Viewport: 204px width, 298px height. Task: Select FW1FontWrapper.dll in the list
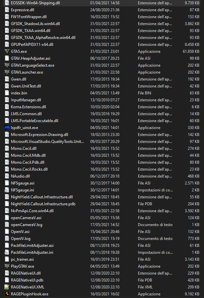[x=29, y=17]
